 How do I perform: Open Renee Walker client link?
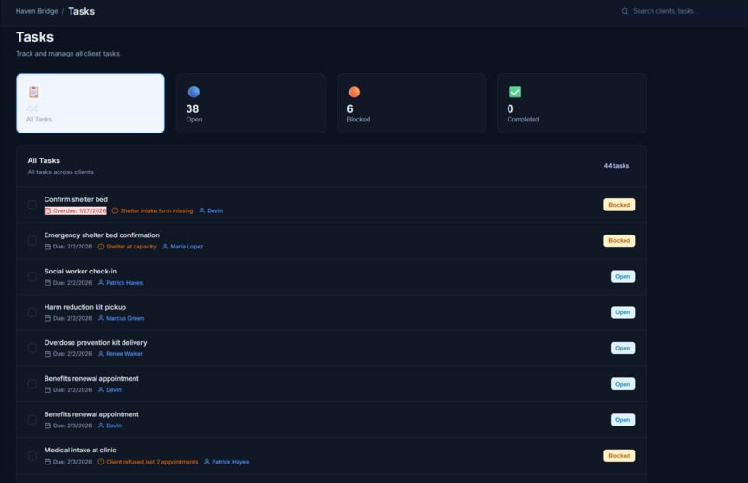(124, 354)
